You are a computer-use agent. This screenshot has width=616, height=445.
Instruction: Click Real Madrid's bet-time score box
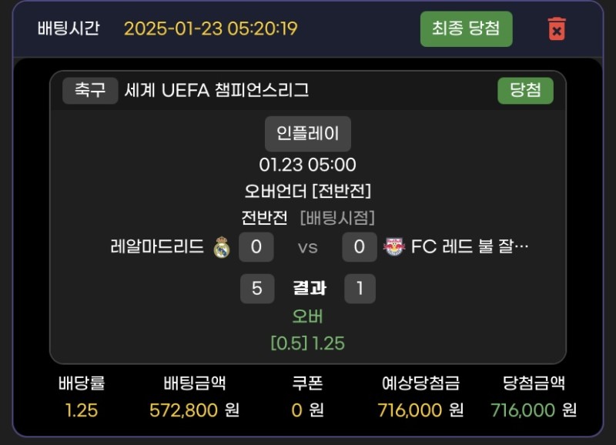(256, 247)
